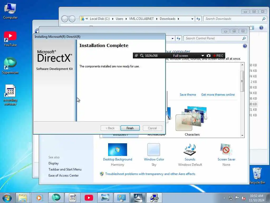Open the Control Panel help icon
This screenshot has height=203, width=270.
[x=245, y=46]
